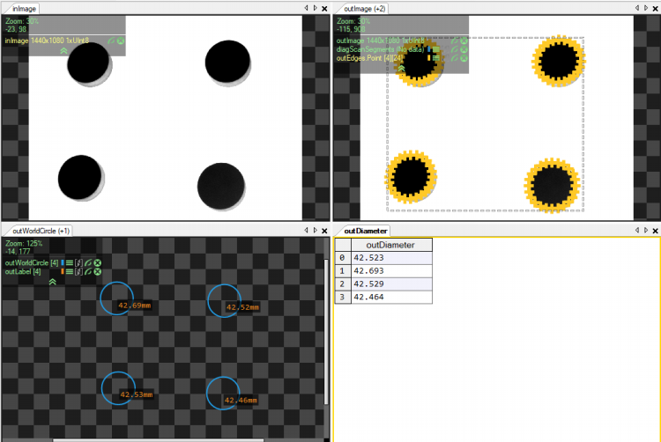
Task: Remove diagScanSegments from the preview
Action: click(x=464, y=50)
